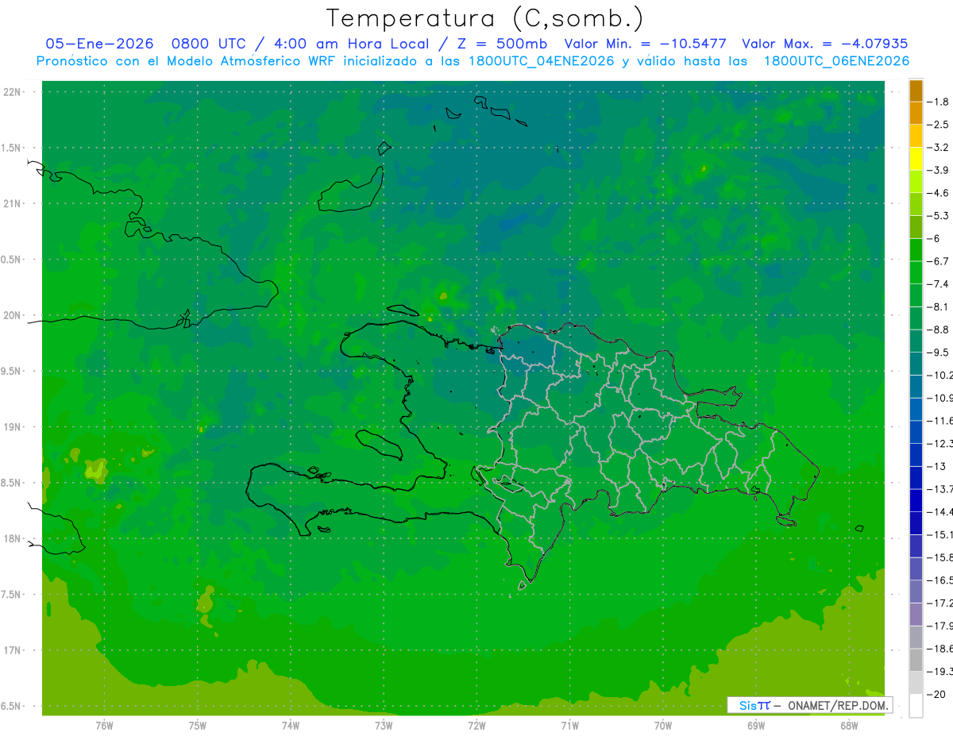Click the '76W' longitude label
This screenshot has height=736, width=953.
(104, 726)
